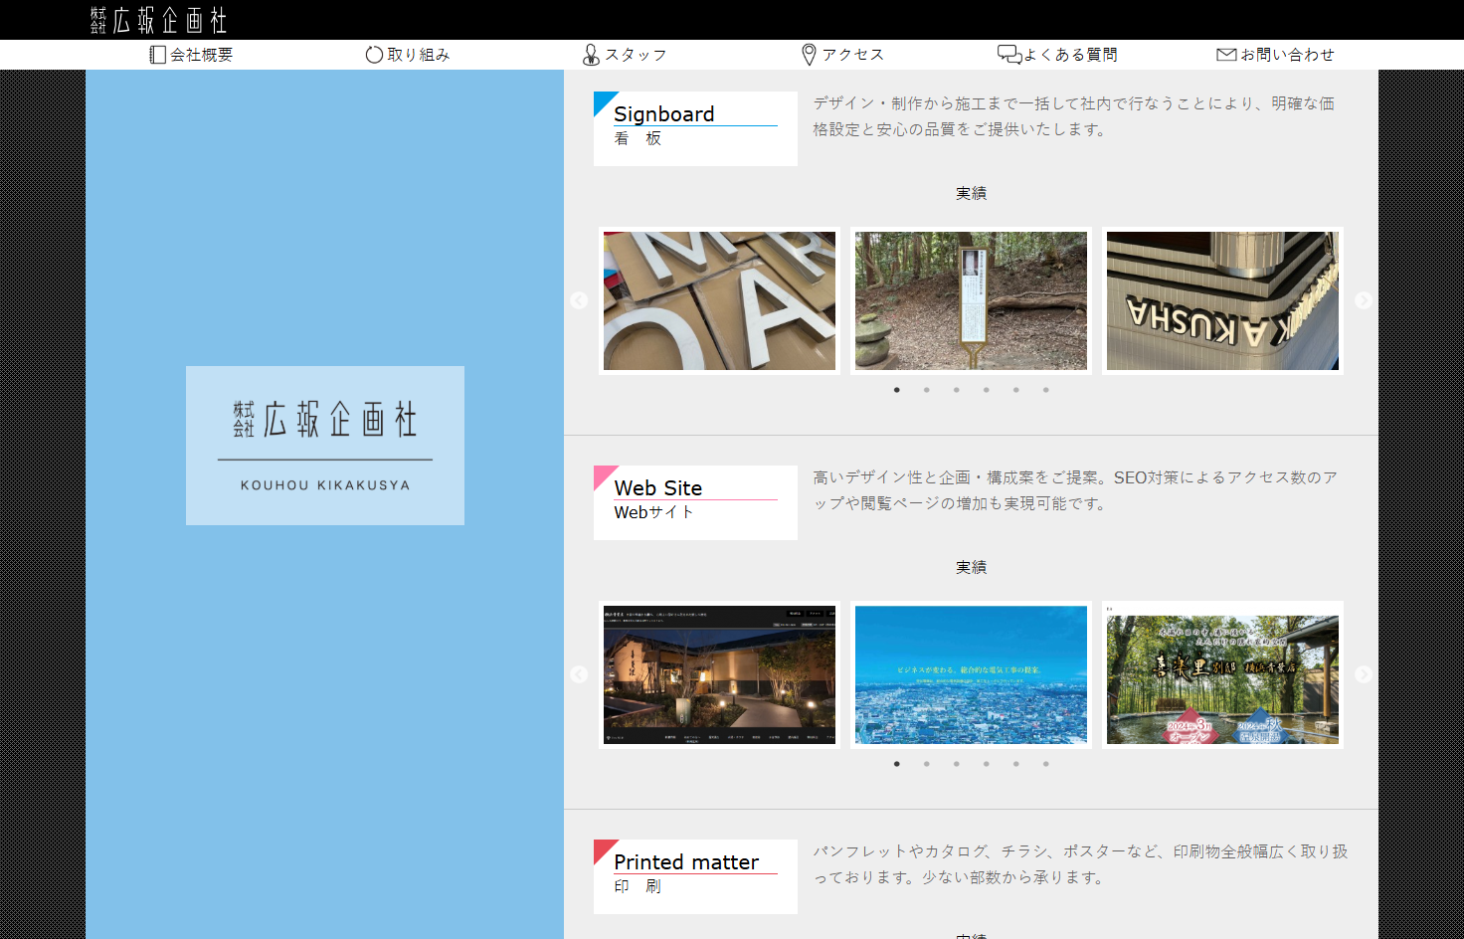Viewport: 1464px width, 939px height.
Task: Click the Web Site heading card
Action: point(695,502)
